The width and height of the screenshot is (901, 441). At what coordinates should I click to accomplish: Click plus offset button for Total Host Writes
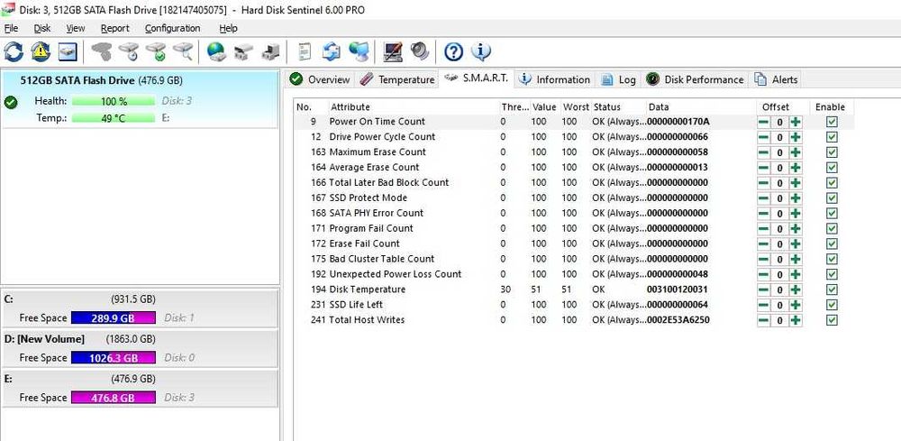coord(796,320)
